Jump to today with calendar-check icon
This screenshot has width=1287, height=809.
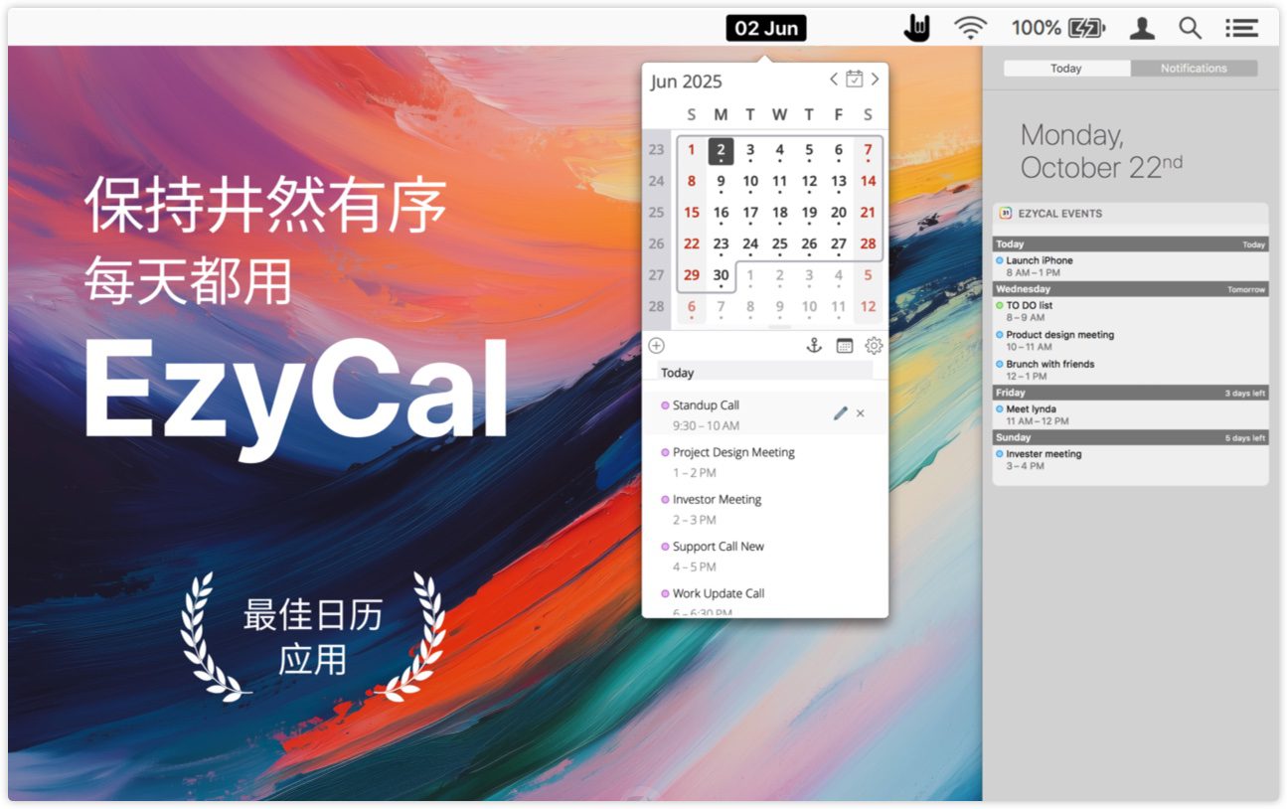tap(855, 79)
